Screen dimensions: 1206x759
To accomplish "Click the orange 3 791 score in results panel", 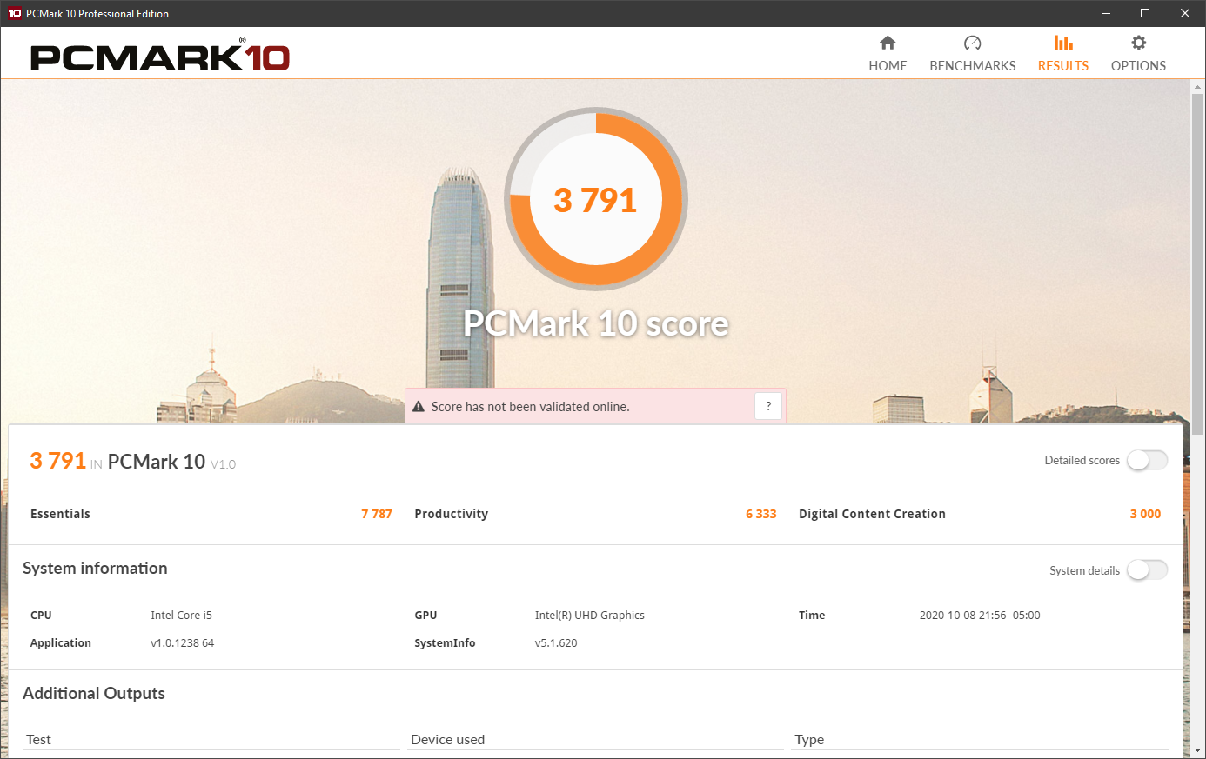I will [57, 461].
